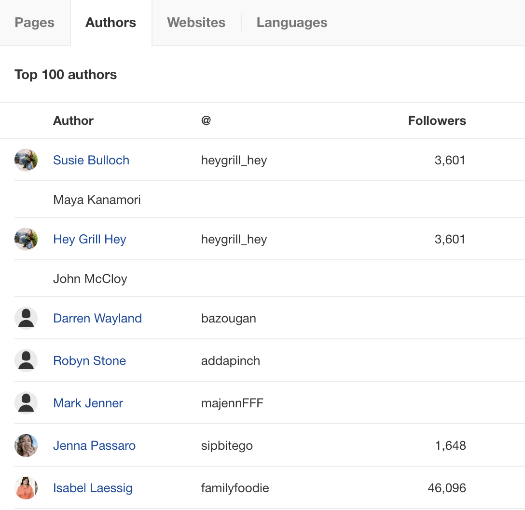Click Mark Jenner's profile picture icon
This screenshot has width=525, height=510.
coord(26,403)
